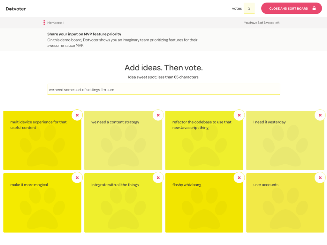Delete the "refactor the codebase" idea card

pos(239,115)
